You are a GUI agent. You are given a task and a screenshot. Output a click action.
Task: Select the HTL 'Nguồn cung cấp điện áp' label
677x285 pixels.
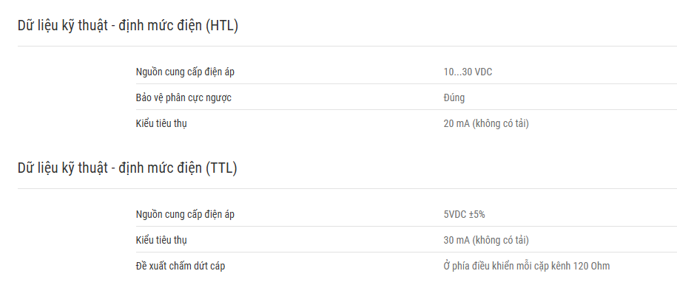coord(185,72)
